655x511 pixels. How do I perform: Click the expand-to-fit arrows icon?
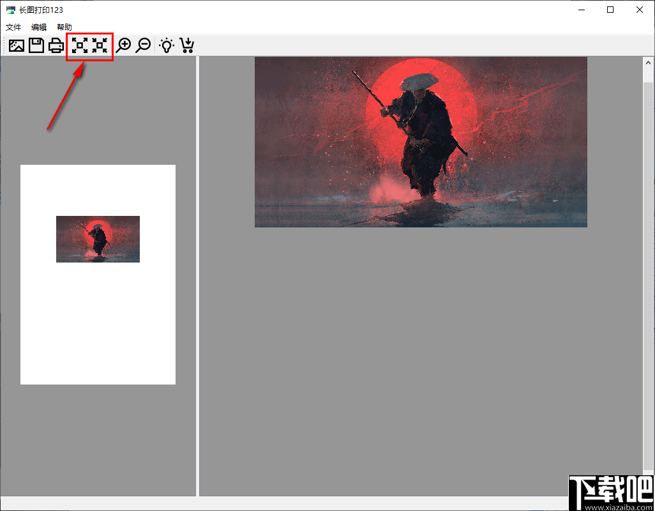80,45
